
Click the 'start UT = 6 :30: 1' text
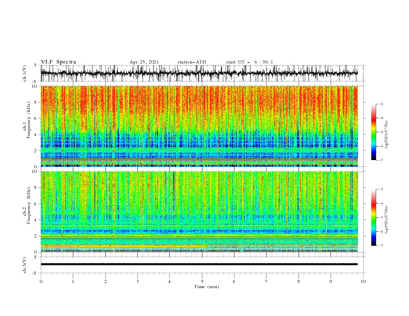click(249, 62)
